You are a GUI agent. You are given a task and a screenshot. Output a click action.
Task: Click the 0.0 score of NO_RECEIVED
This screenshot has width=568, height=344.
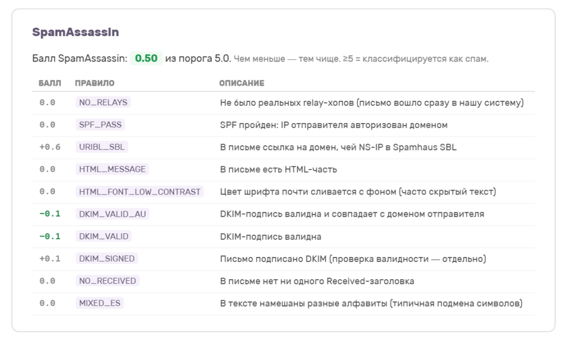point(48,281)
